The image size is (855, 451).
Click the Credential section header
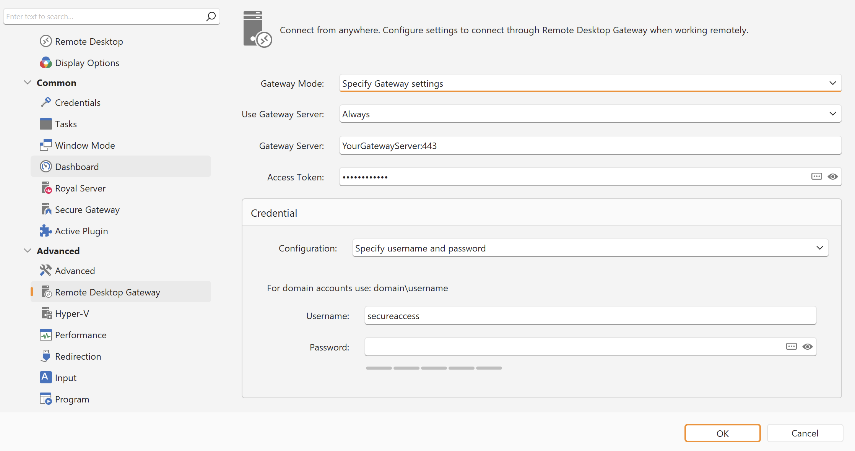pos(542,213)
